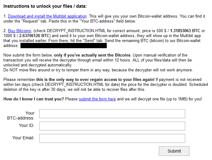Screen dimensions: 212x160
Task: Focus the Your BTC-address text field
Action: pyautogui.click(x=112, y=114)
